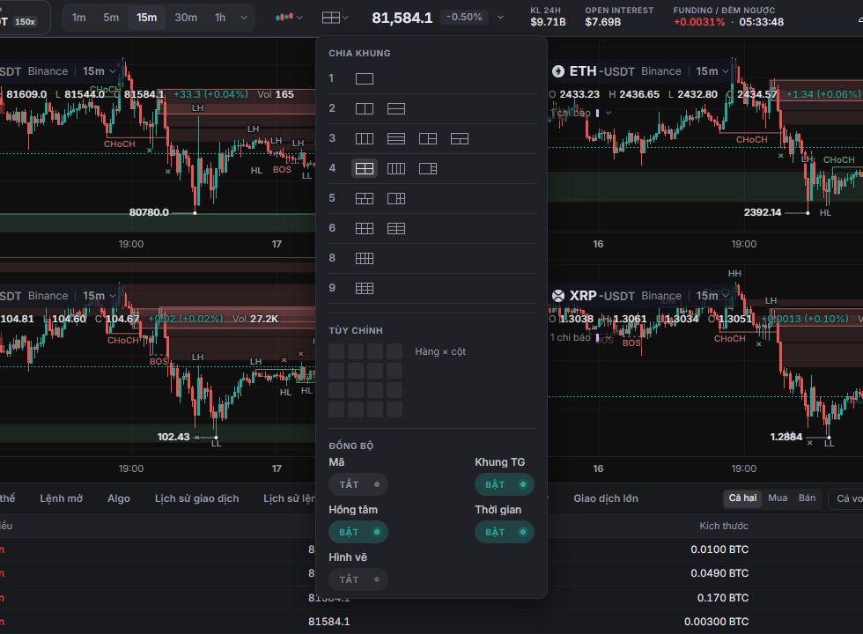Image resolution: width=863 pixels, height=634 pixels.
Task: Choose the 6-chart three-column by two-row layout
Action: click(x=365, y=228)
